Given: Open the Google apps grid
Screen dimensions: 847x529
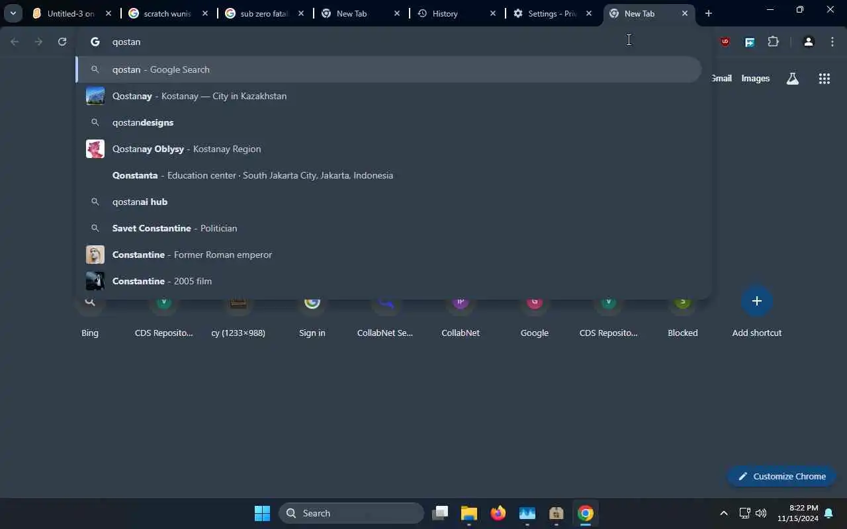Looking at the screenshot, I should coord(825,79).
